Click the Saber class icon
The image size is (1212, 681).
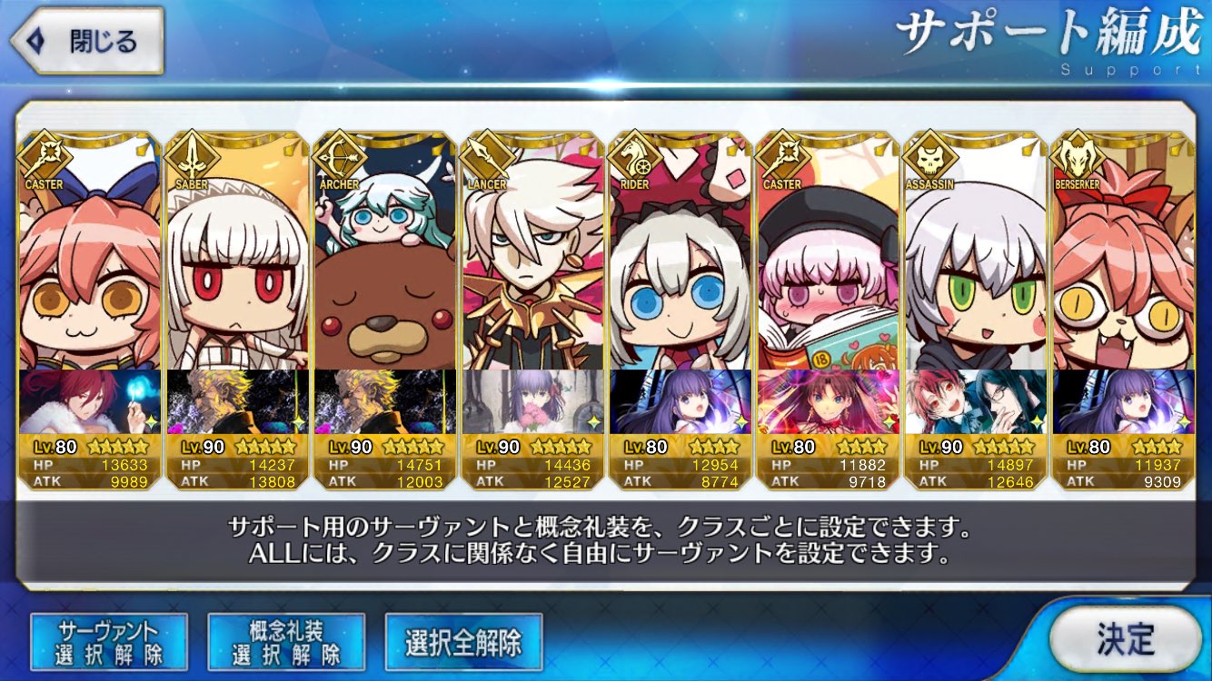(193, 156)
